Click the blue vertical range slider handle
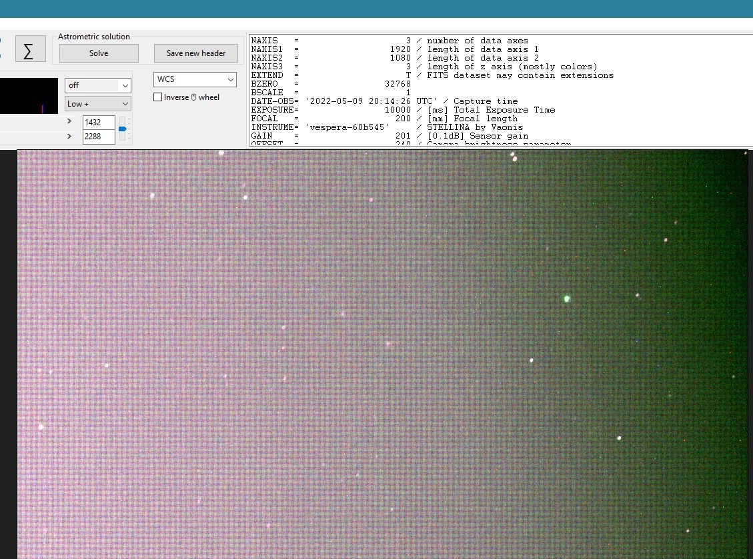The height and width of the screenshot is (559, 753). coord(123,129)
